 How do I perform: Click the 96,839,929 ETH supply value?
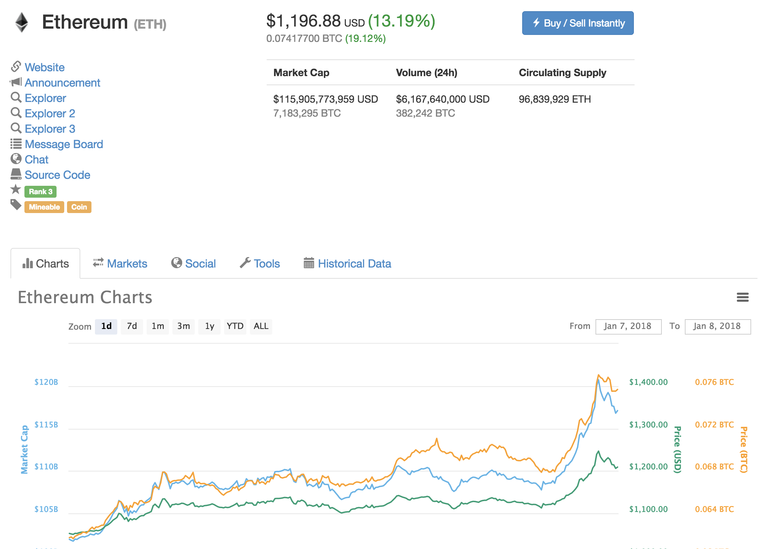coord(555,99)
